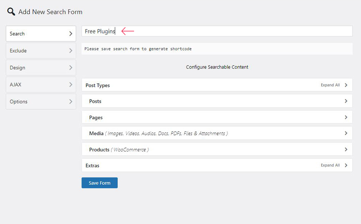This screenshot has height=224, width=361.
Task: Switch to the Design settings tab
Action: point(41,68)
